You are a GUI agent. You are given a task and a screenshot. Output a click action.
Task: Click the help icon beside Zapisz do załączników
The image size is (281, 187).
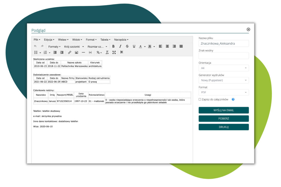233,100
